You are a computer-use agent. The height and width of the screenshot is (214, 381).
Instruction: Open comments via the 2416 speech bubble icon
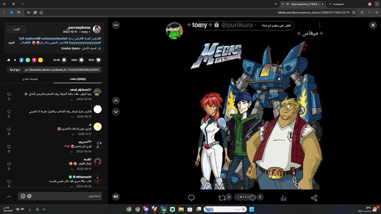click(x=81, y=60)
